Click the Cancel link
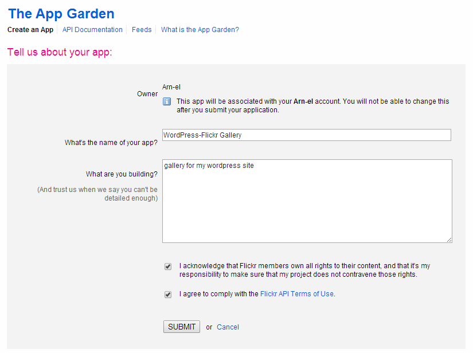The height and width of the screenshot is (353, 473). (228, 327)
